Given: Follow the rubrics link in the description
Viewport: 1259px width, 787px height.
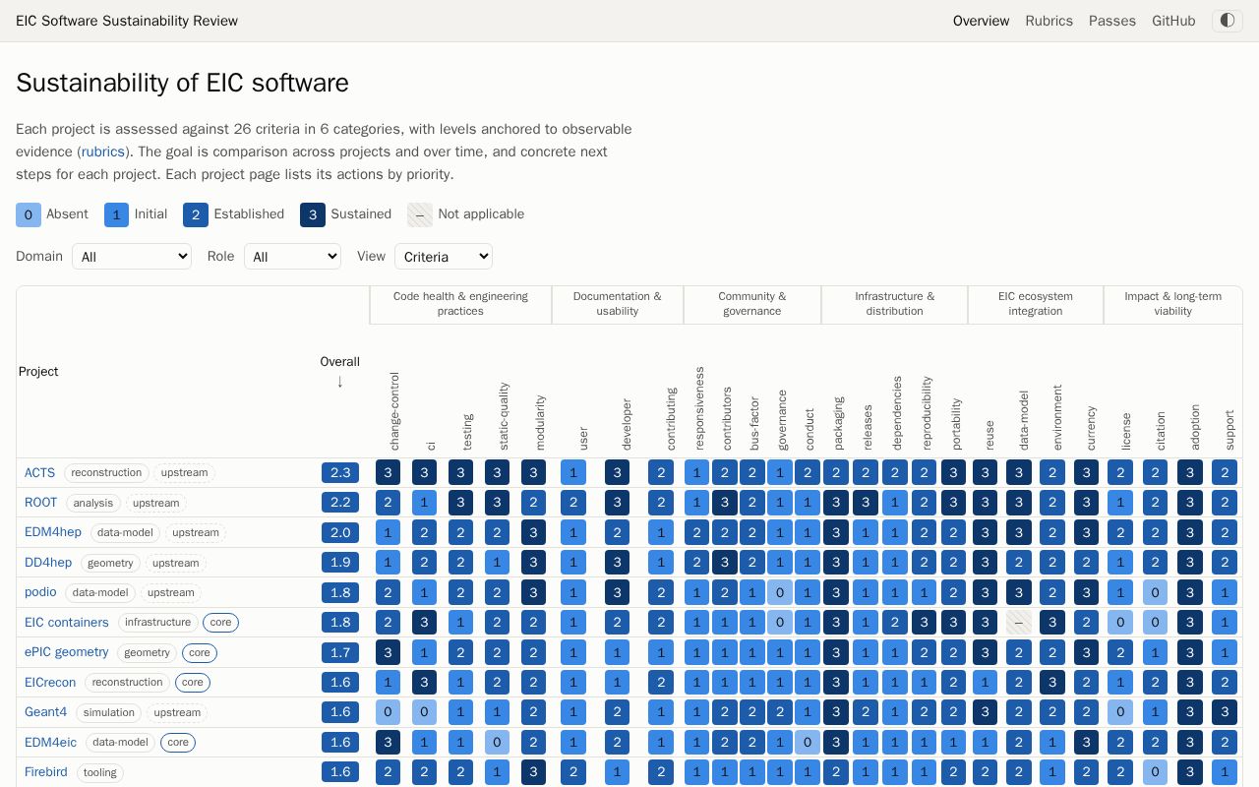Looking at the screenshot, I should point(102,151).
